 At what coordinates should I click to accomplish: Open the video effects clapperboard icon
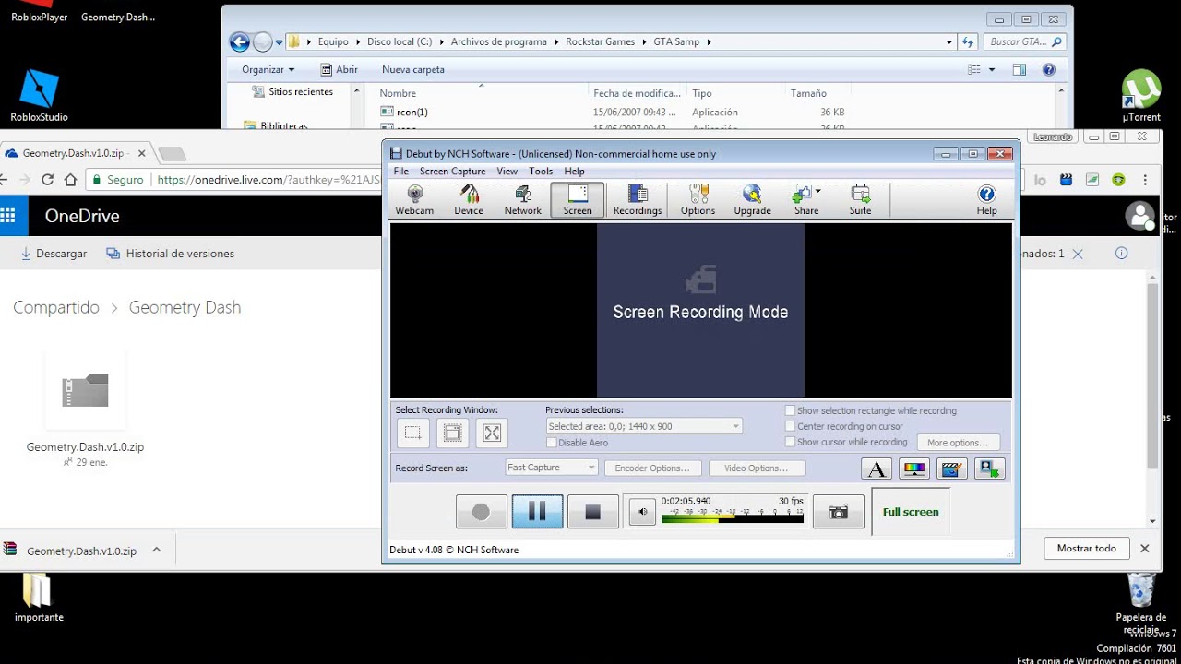tap(952, 468)
